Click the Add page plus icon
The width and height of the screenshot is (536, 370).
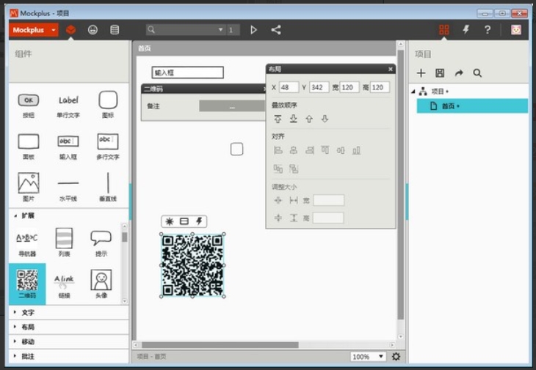421,73
